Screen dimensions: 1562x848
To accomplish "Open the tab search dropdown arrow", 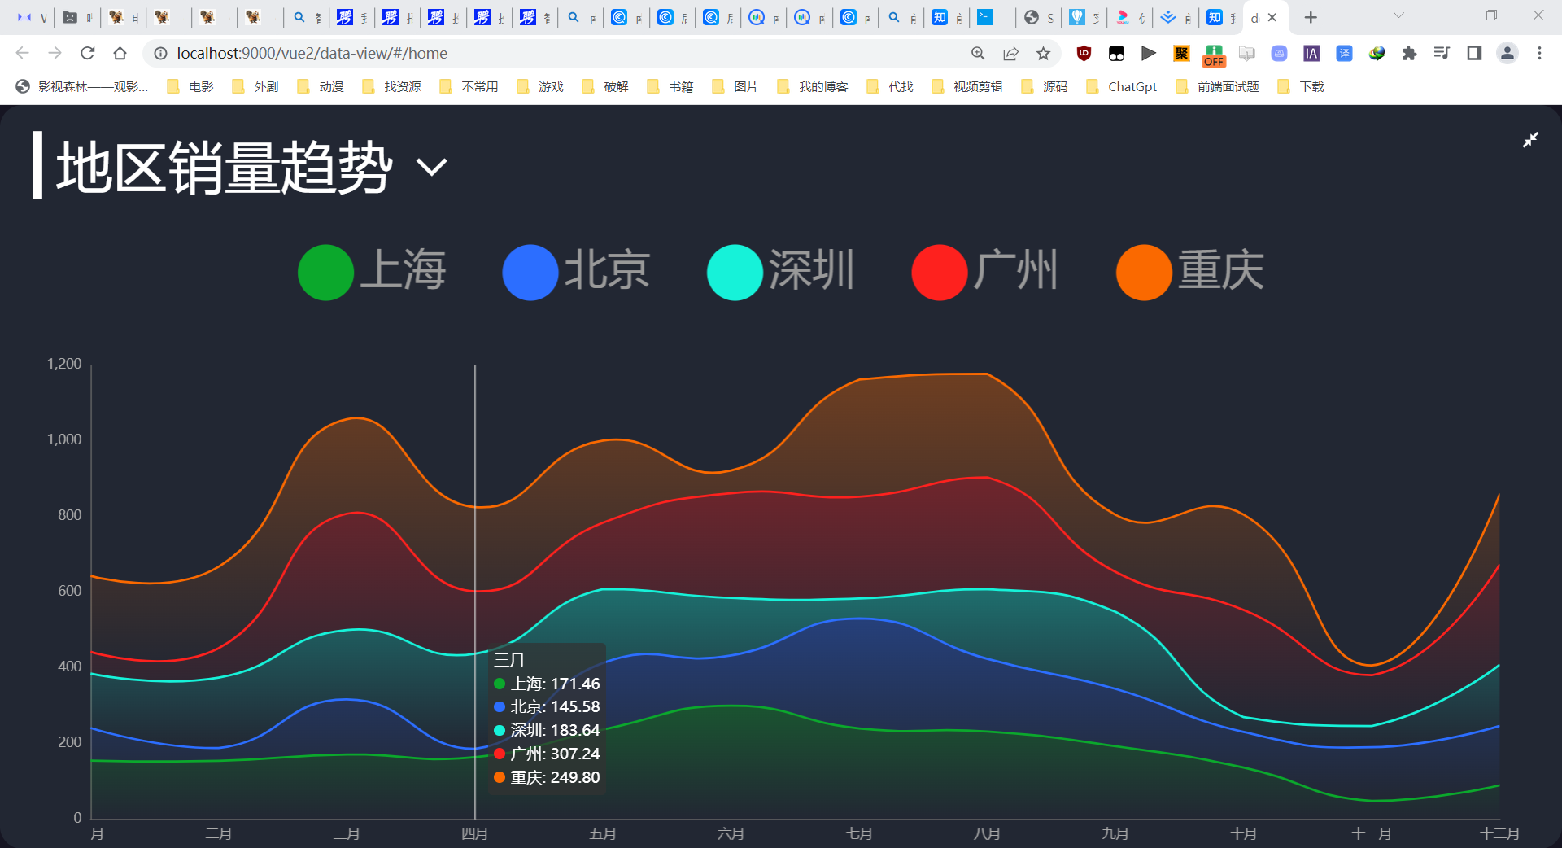I will point(1399,15).
